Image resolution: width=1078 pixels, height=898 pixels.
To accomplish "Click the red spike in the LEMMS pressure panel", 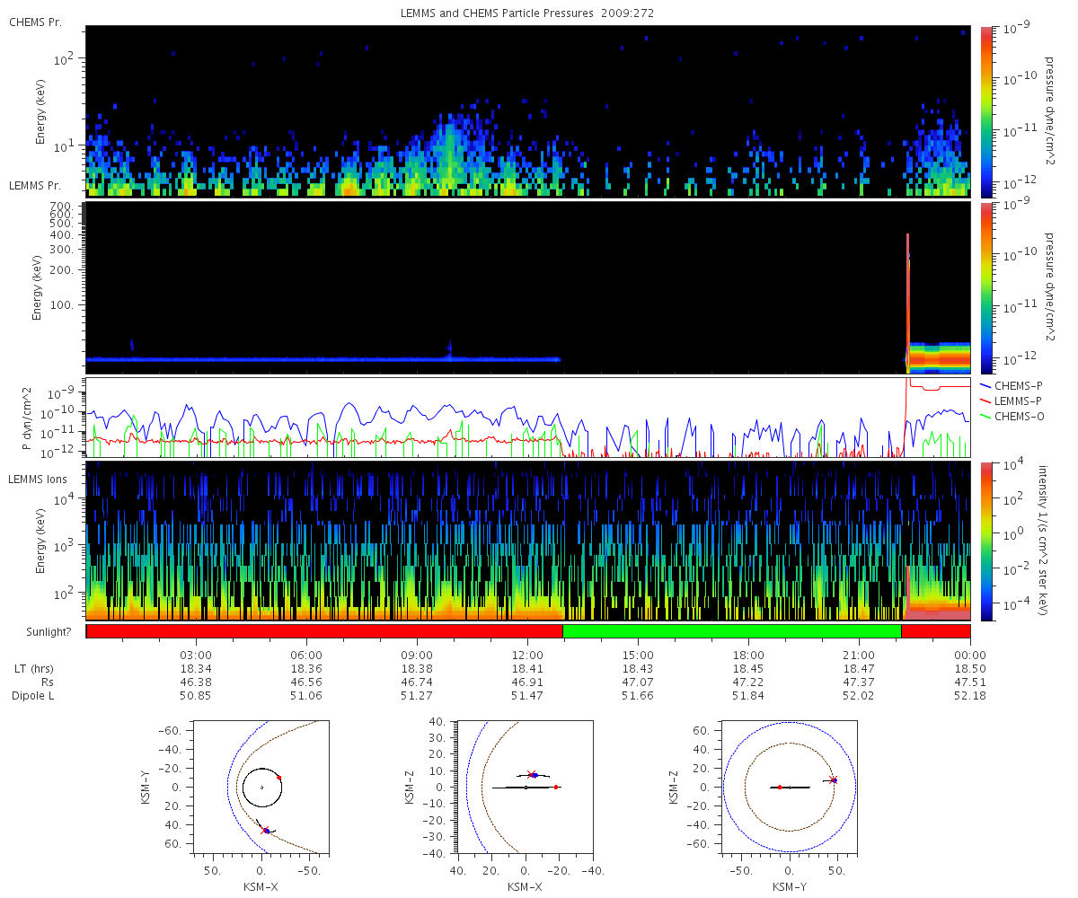I will (x=908, y=301).
